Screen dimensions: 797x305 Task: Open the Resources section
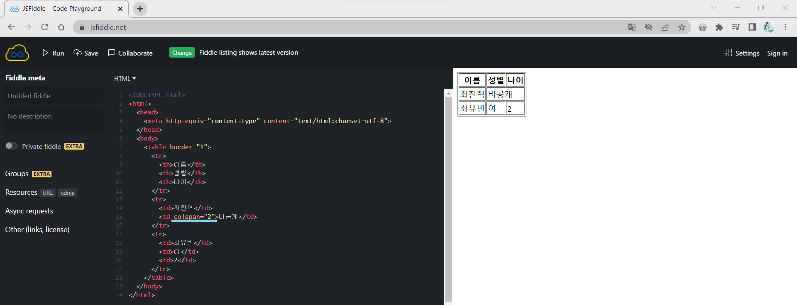(21, 192)
